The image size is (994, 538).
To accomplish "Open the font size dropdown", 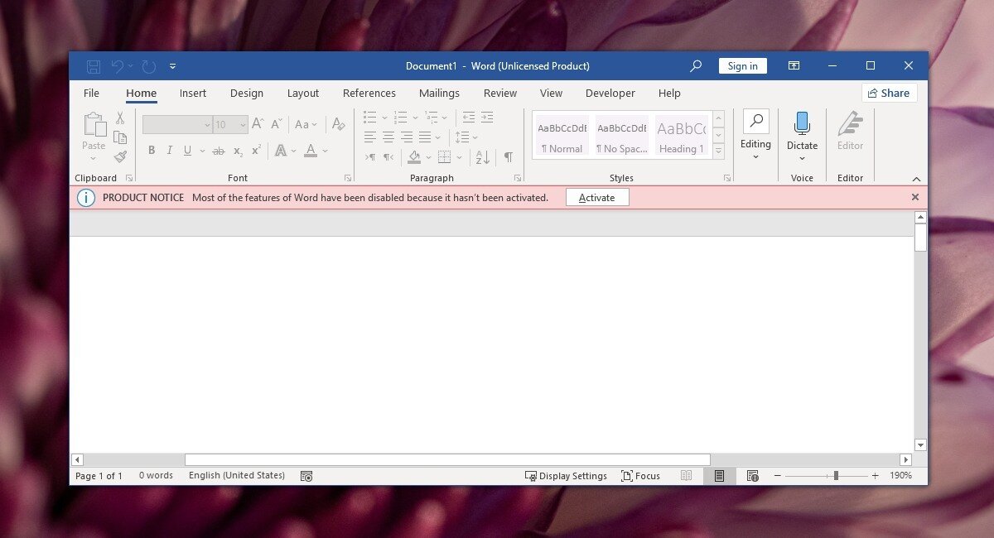I will tap(242, 125).
